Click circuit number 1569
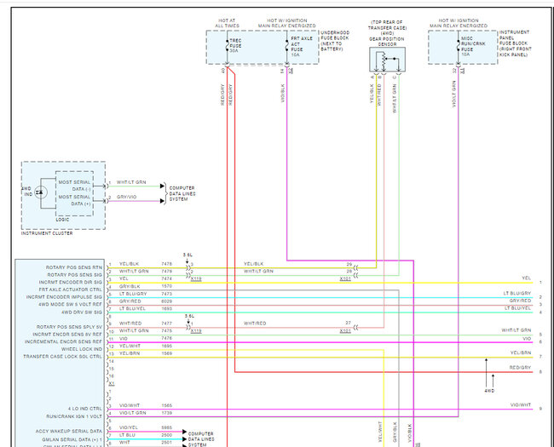 167,353
